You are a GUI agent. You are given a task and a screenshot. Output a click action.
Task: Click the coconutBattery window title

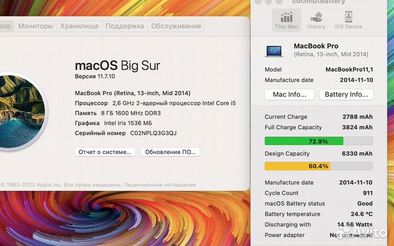tap(318, 2)
